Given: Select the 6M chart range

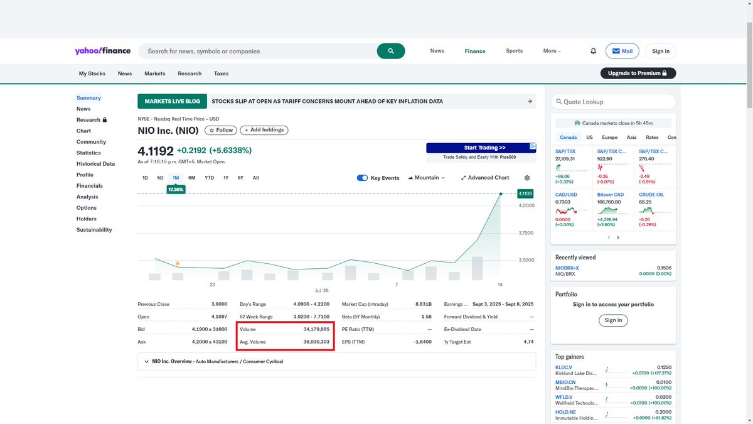Looking at the screenshot, I should pos(191,178).
